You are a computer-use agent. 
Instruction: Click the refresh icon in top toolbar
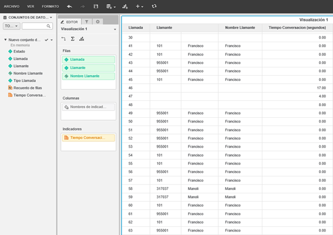(154, 6)
